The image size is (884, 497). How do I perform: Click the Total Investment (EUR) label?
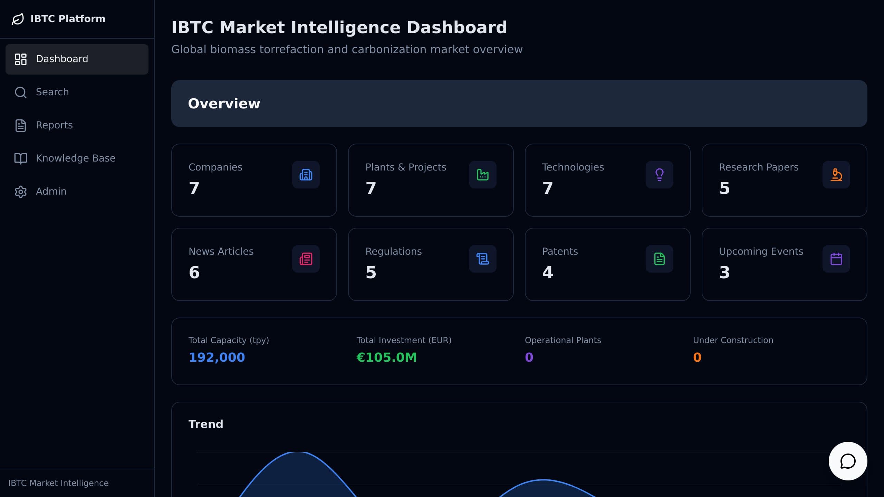click(x=404, y=340)
